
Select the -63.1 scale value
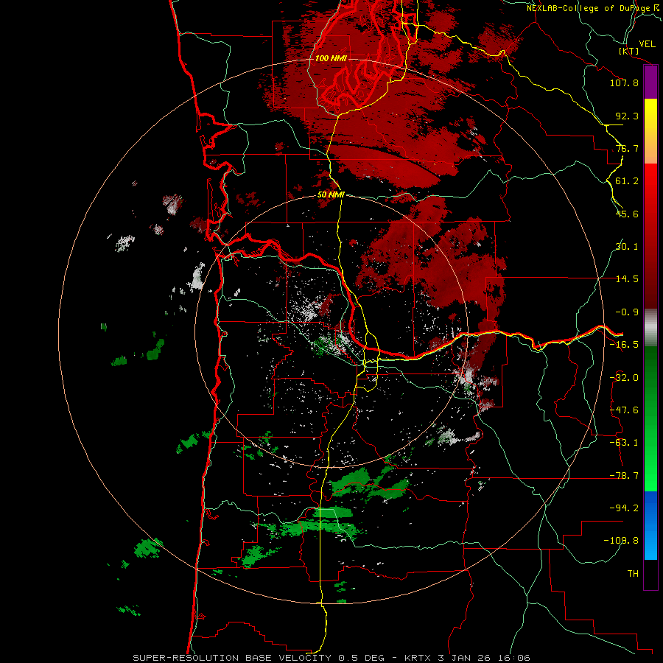624,443
